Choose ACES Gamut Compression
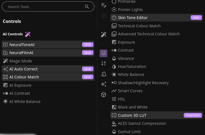This screenshot has height=135, width=205. 142,123
